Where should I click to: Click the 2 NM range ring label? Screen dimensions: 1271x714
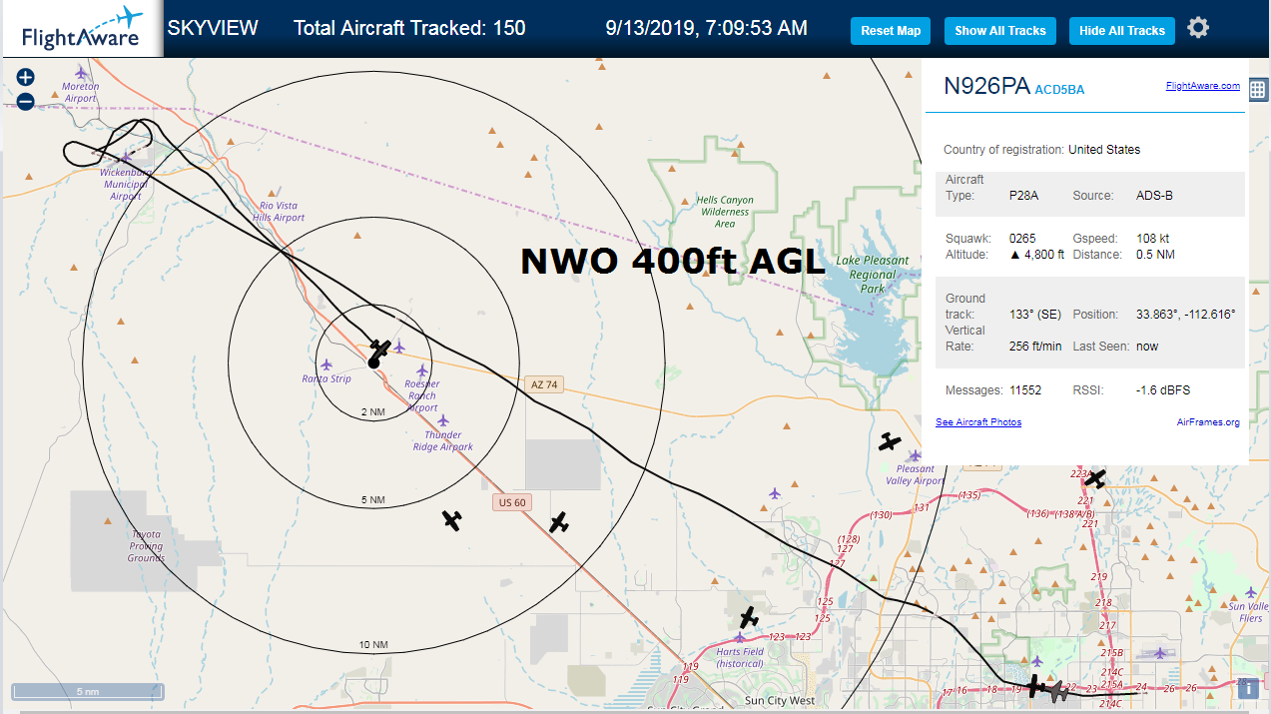(x=372, y=411)
